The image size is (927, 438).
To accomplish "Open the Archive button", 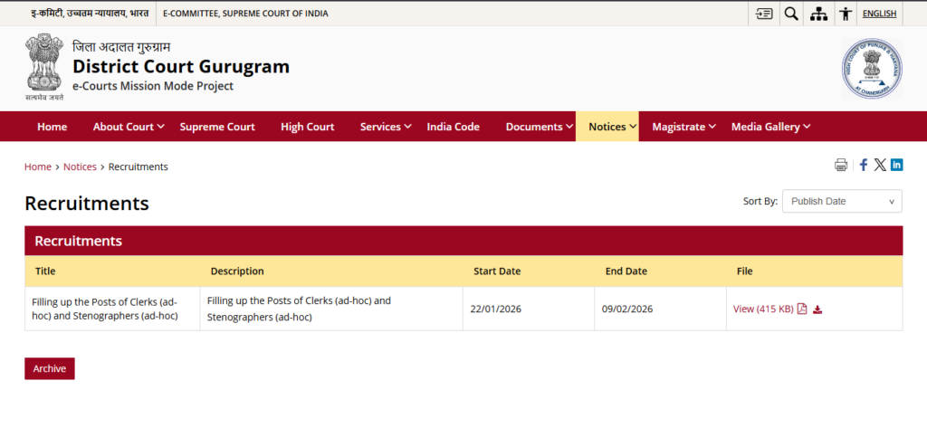I will click(50, 368).
